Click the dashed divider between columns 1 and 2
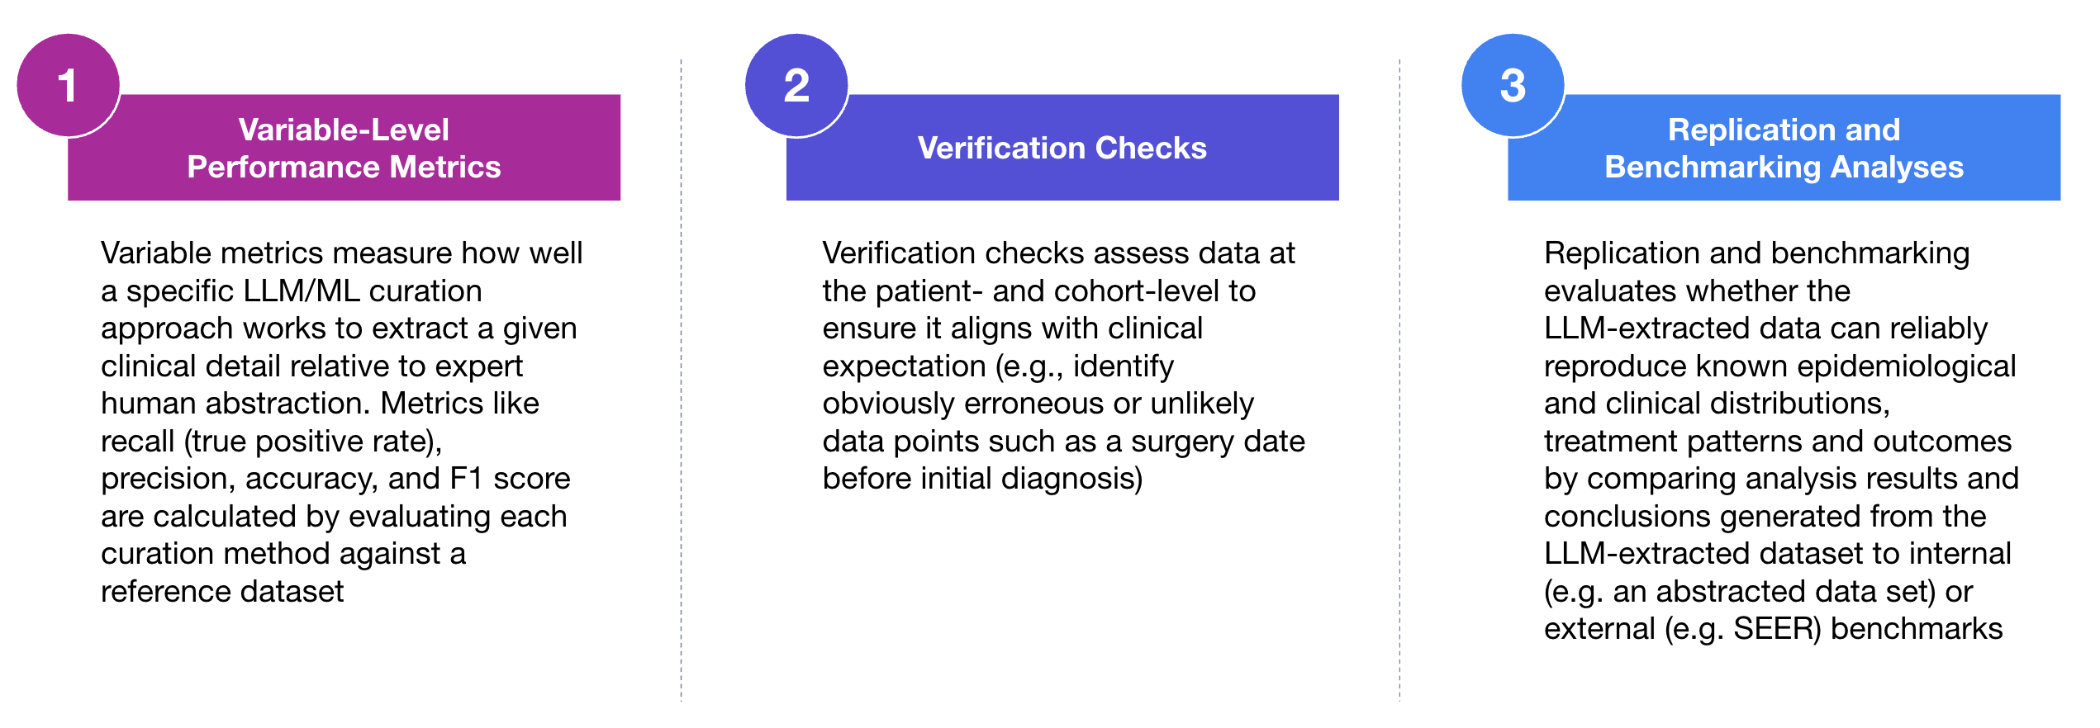 (682, 380)
